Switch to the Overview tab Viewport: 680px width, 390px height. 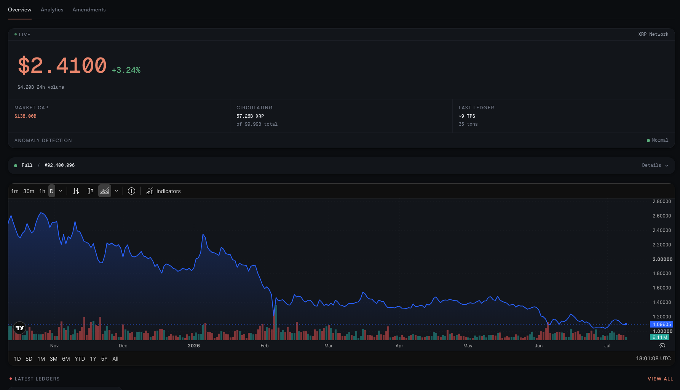coord(20,10)
